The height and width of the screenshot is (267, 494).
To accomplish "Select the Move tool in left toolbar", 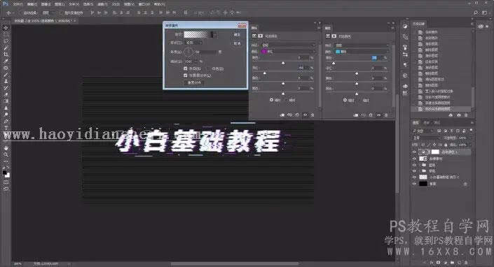I will click(x=6, y=28).
